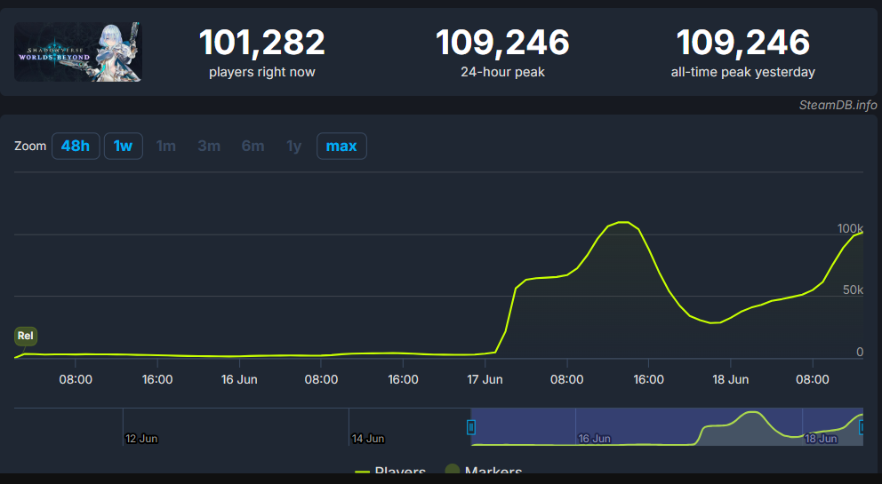Grab the right navigator range handle
Screen dimensions: 882x484
(862, 427)
